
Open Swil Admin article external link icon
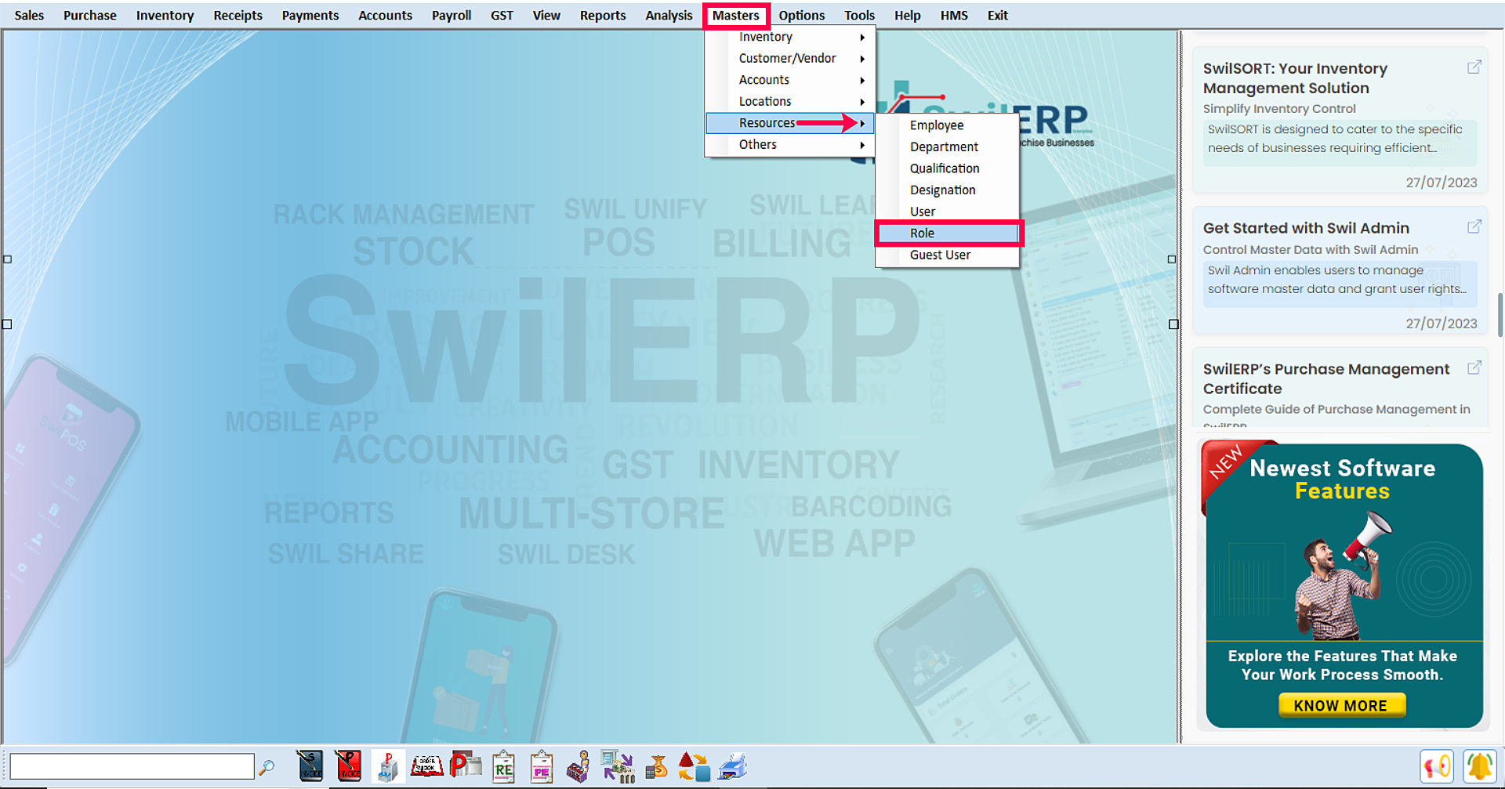(1474, 226)
